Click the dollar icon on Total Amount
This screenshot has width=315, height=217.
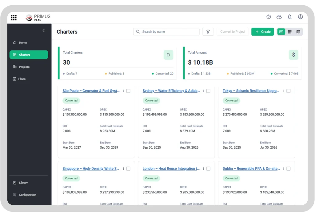[x=293, y=55]
